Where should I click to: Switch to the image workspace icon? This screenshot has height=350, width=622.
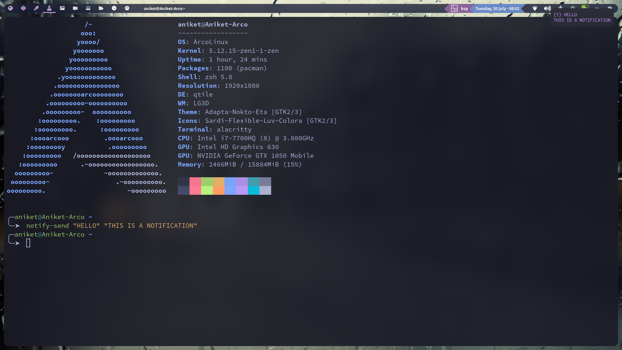62,8
